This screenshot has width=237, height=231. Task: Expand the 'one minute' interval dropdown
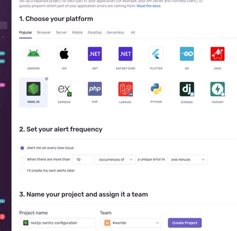[x=187, y=159]
